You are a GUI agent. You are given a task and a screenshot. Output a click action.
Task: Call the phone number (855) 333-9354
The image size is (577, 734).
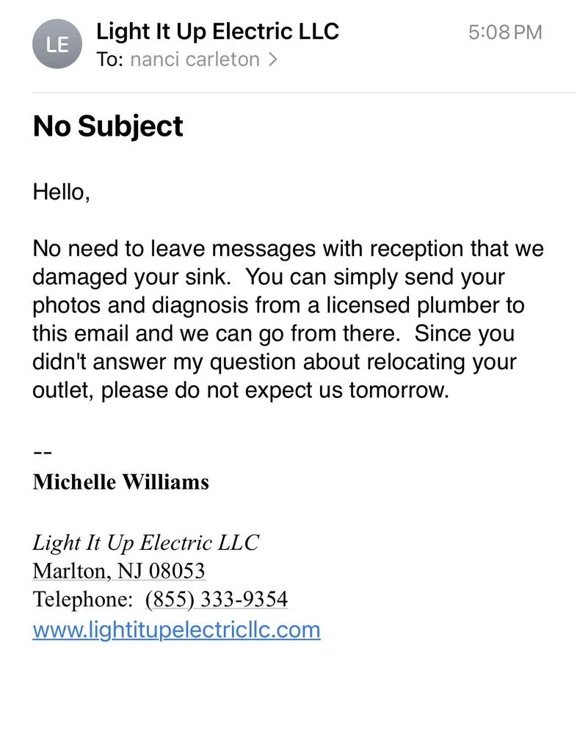pyautogui.click(x=217, y=600)
